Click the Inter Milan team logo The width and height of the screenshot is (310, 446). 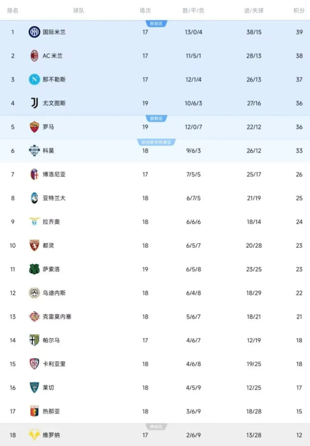coord(34,32)
